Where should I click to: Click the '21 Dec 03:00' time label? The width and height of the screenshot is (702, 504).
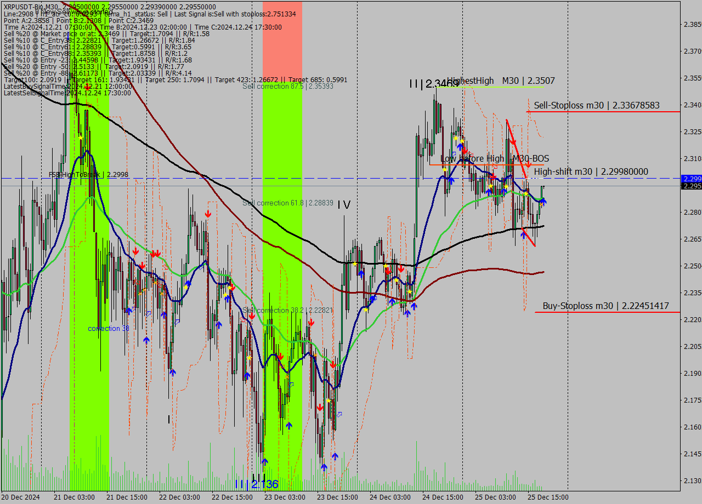pos(74,497)
